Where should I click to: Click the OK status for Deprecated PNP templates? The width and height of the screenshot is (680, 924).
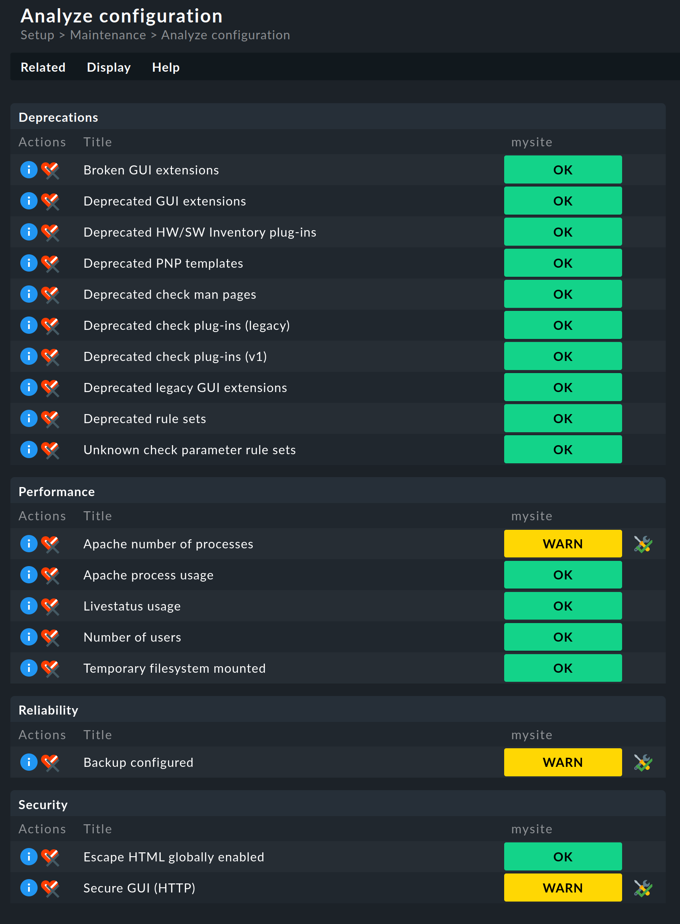tap(562, 263)
